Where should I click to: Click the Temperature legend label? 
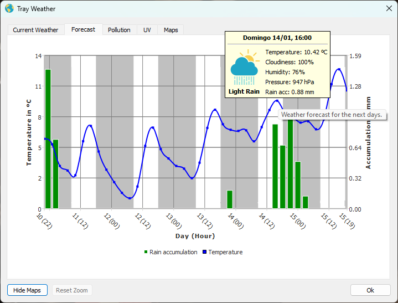(x=225, y=252)
